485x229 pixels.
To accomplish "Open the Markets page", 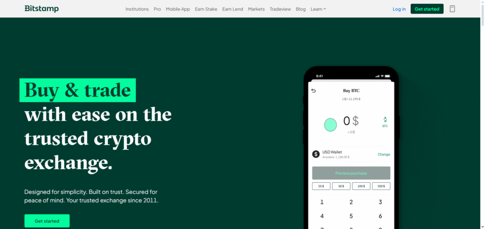I will click(x=256, y=9).
